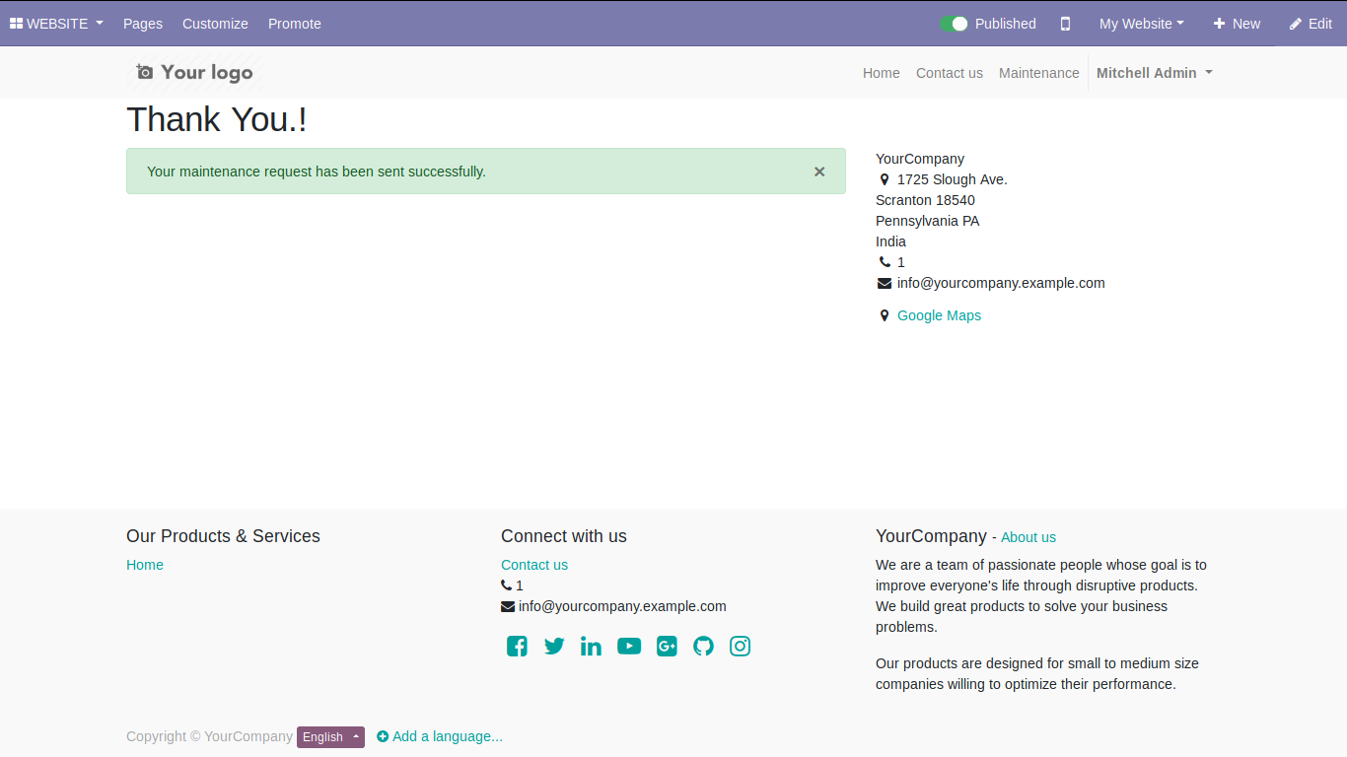1347x757 pixels.
Task: Expand the My Website dropdown
Action: (1142, 24)
